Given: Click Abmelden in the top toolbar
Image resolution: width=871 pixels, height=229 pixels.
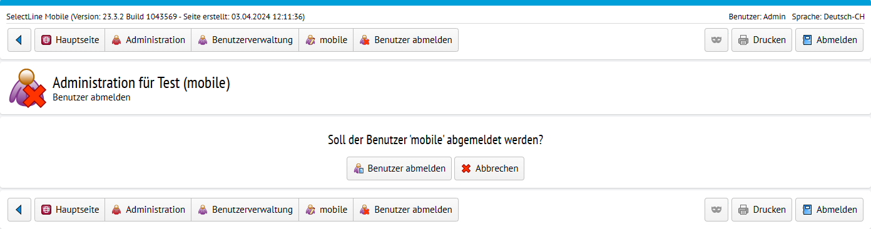Looking at the screenshot, I should [x=829, y=40].
